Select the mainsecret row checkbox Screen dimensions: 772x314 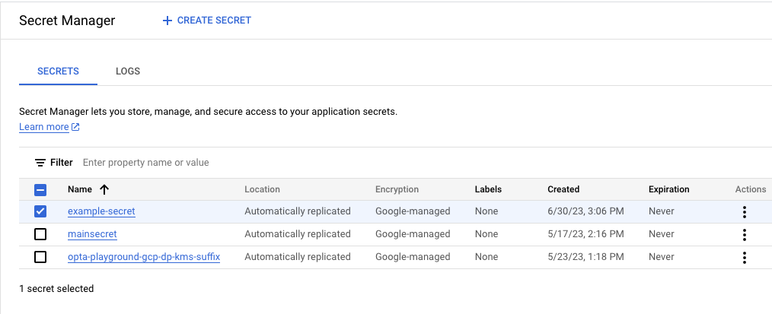point(41,234)
